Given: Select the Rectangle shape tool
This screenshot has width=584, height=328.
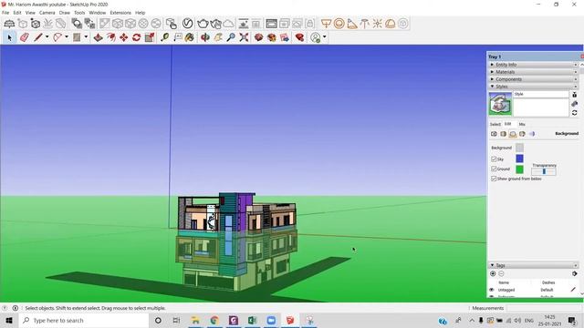Looking at the screenshot, I should click(x=77, y=37).
